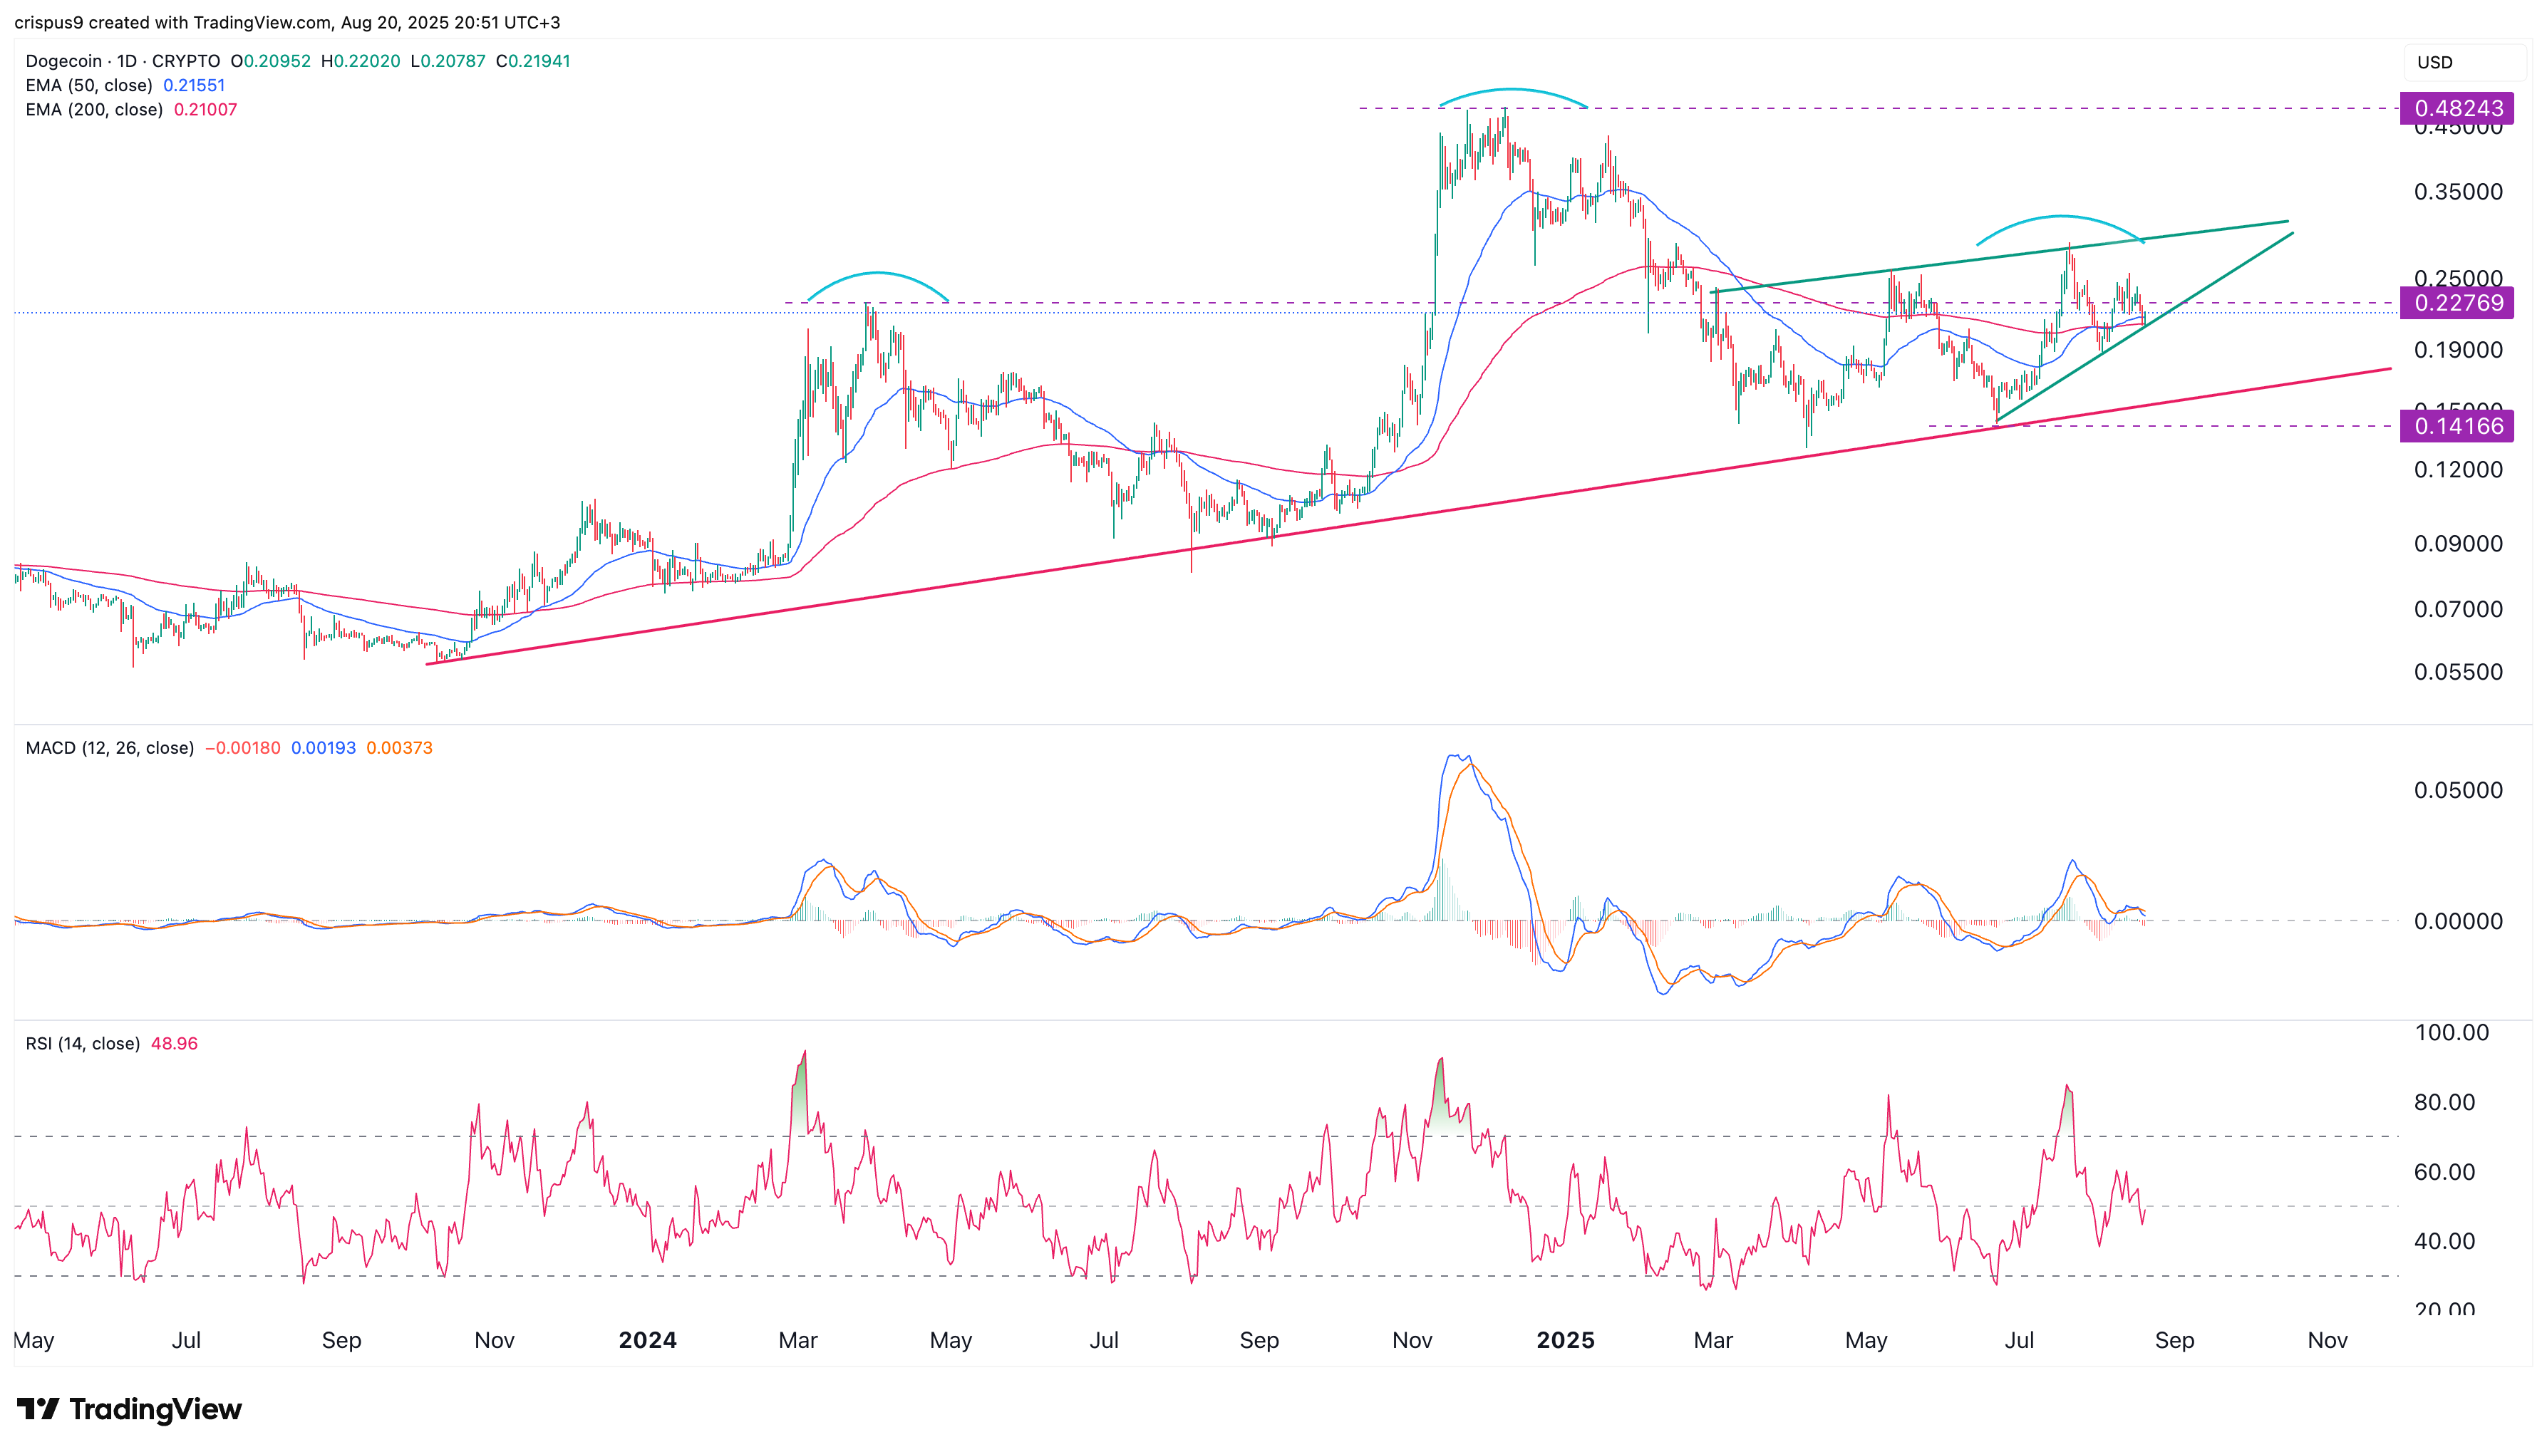Click the 0.35000 price axis label
Screen dimensions: 2547x1452
click(x=2457, y=192)
